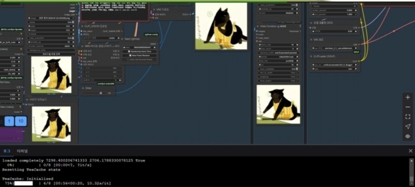The height and width of the screenshot is (187, 415).
Task: Click the select mode arrow icon
Action: [408, 126]
